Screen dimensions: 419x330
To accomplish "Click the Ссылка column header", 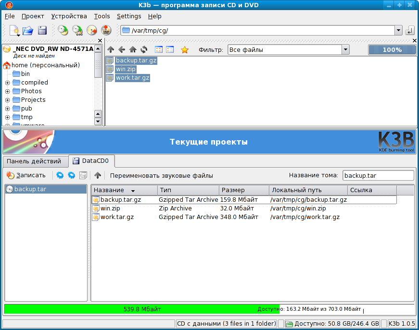I will 372,190.
